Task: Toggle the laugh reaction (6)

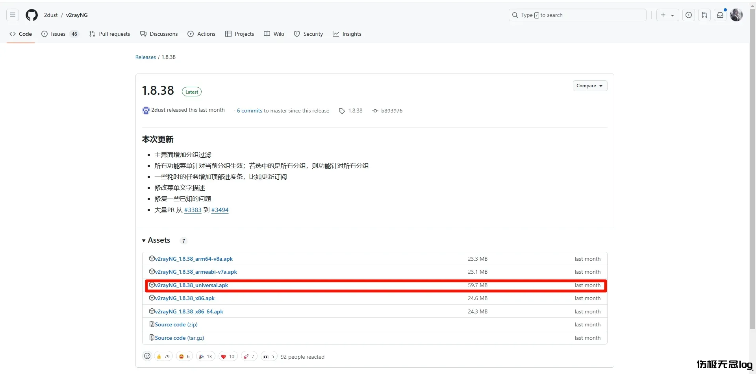Action: 184,357
